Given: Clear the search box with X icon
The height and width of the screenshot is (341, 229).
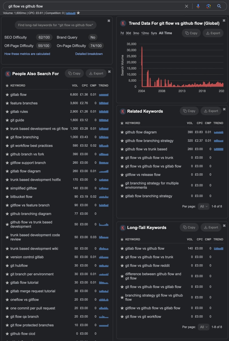Looking at the screenshot, I should tap(186, 6).
